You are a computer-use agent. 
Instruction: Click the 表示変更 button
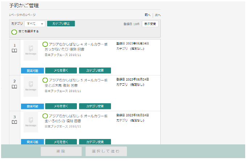click(x=150, y=24)
